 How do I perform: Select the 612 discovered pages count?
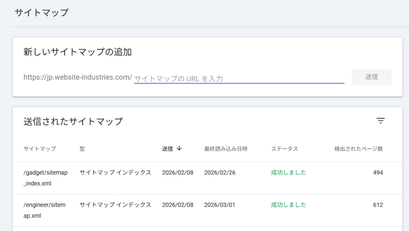(x=378, y=205)
